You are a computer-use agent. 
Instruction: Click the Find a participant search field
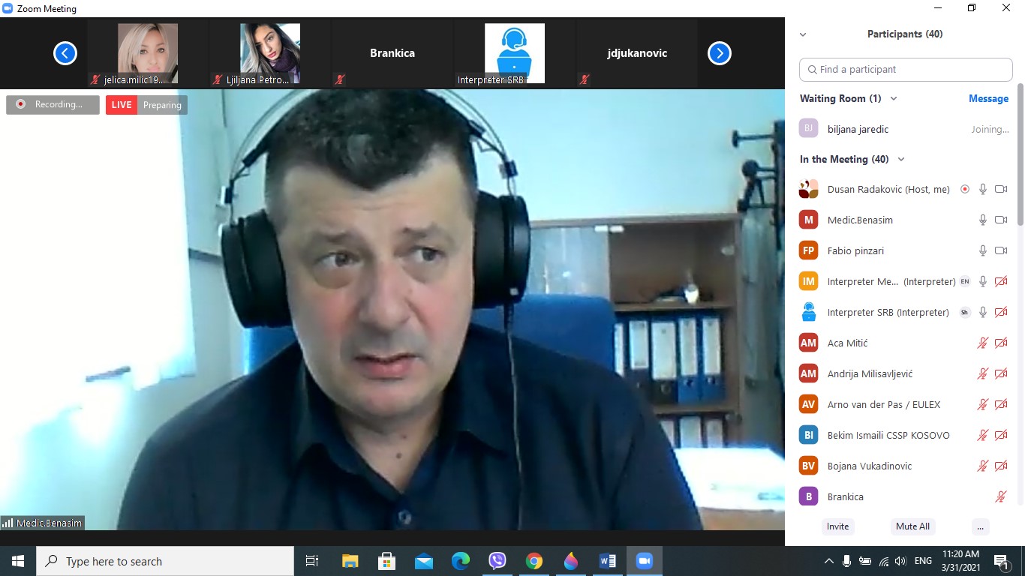click(x=906, y=69)
